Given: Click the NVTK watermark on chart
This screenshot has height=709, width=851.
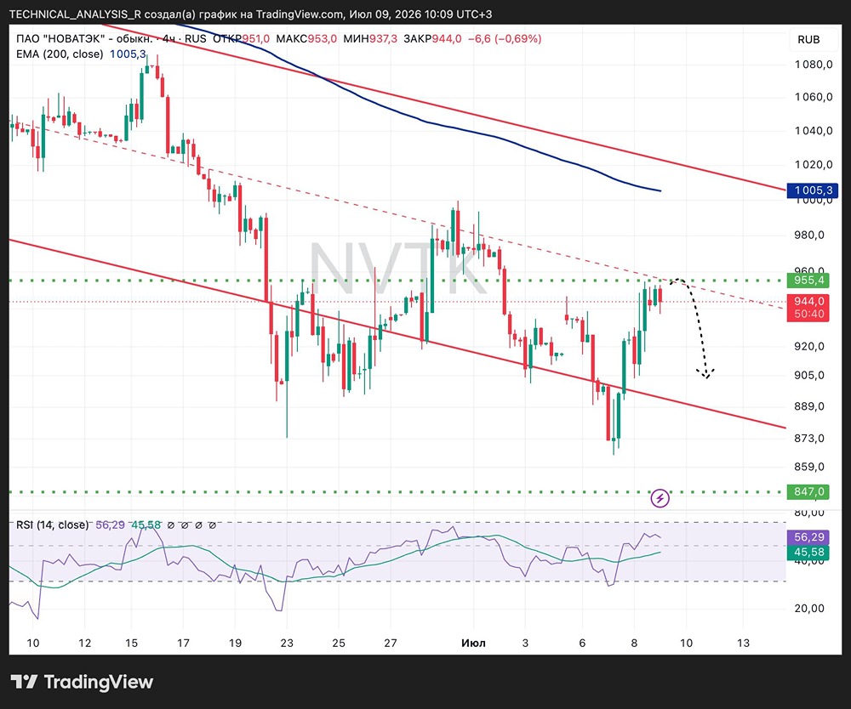Looking at the screenshot, I should point(397,269).
